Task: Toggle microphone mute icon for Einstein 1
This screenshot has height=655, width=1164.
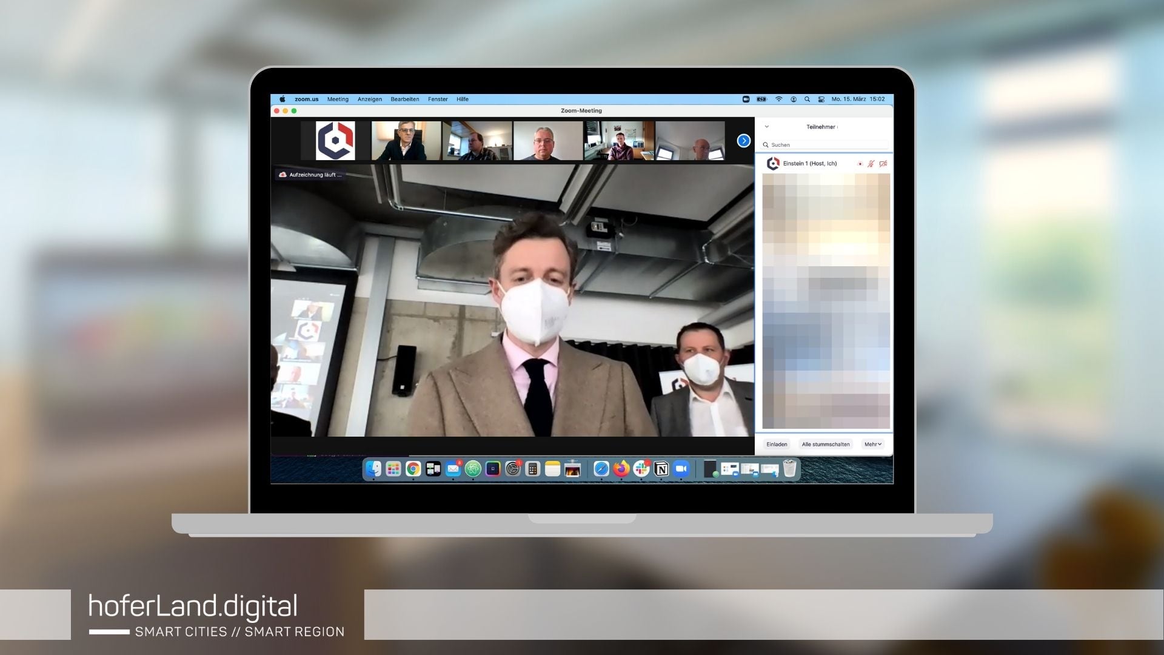Action: (x=871, y=164)
